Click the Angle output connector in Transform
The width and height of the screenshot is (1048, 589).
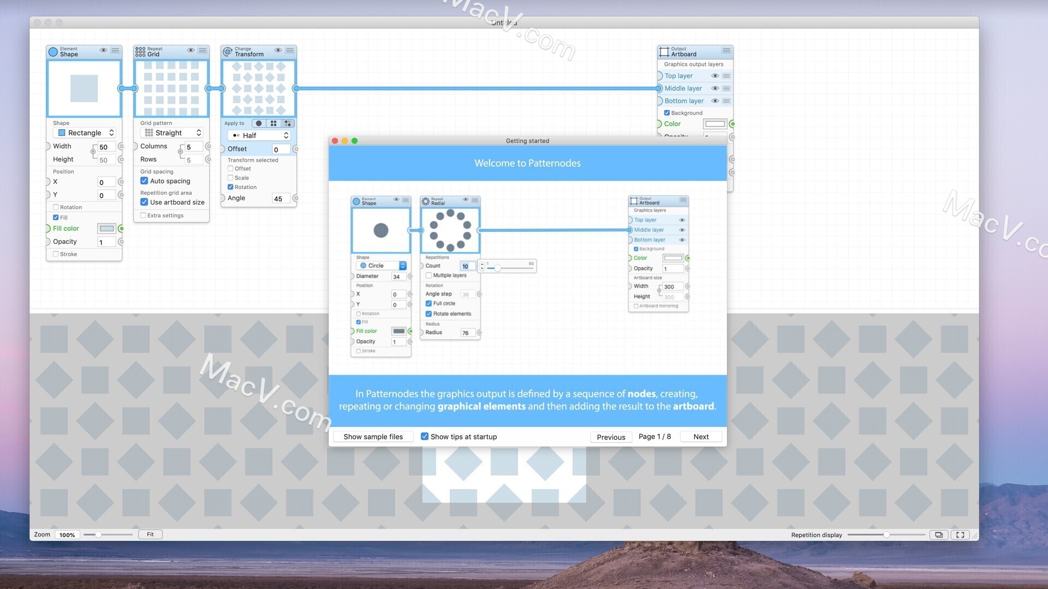click(295, 198)
